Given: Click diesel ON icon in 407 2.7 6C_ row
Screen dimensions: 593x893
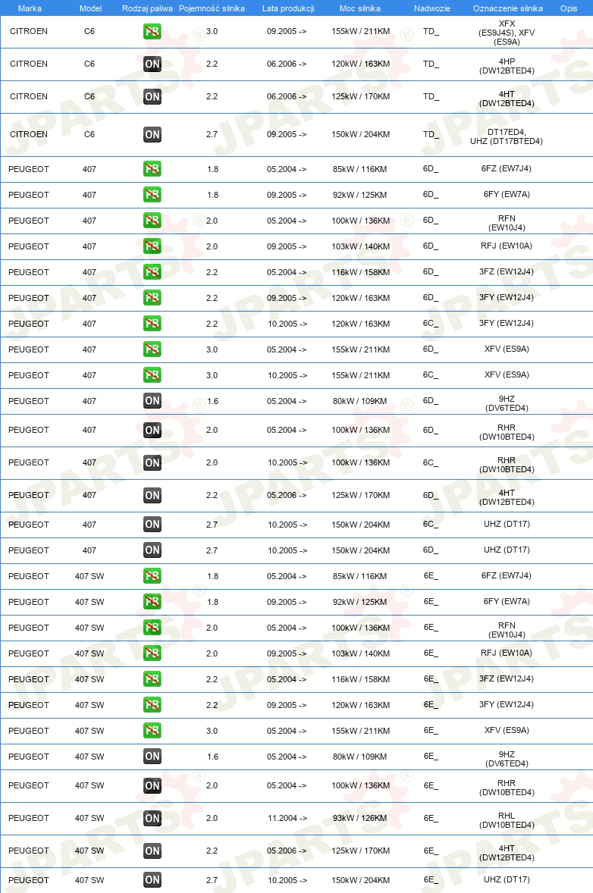Looking at the screenshot, I should click(152, 524).
